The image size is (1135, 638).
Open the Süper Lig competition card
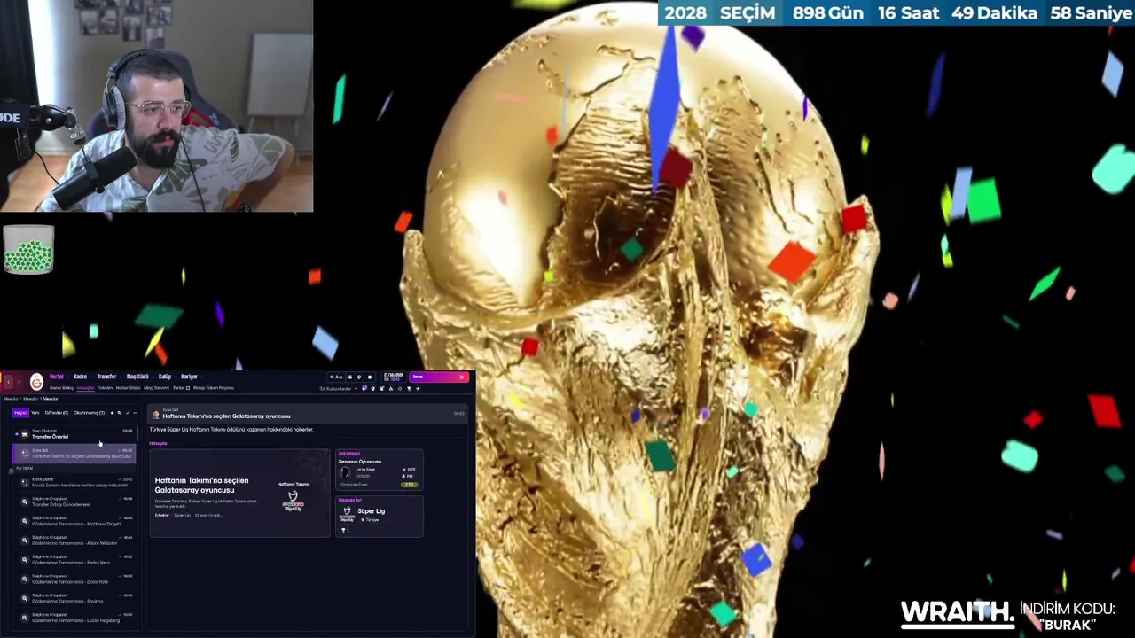pos(380,516)
